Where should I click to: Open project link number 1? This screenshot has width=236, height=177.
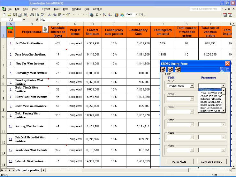coord(11,43)
